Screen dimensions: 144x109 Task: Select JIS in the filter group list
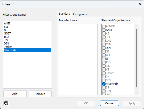27,40
